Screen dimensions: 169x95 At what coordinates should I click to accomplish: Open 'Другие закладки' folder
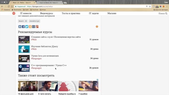(161, 10)
